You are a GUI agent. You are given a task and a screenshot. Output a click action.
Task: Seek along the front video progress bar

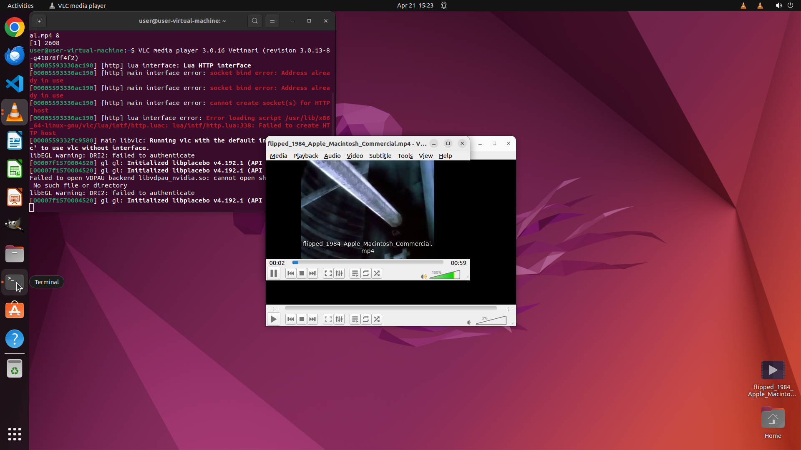click(367, 262)
